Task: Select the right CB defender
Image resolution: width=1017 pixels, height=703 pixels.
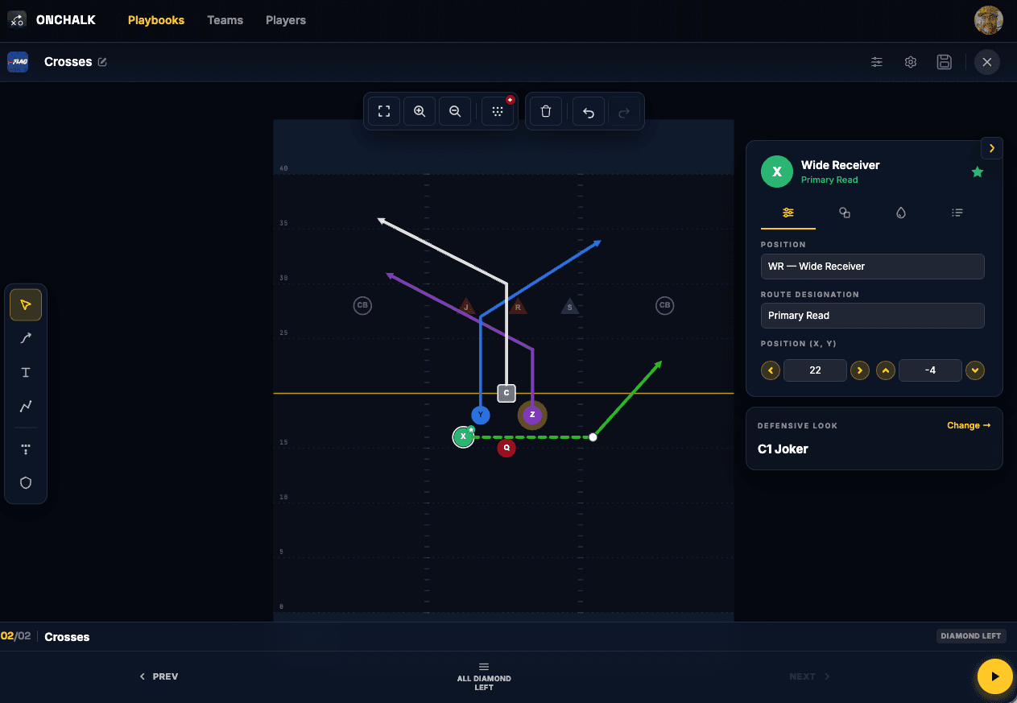Action: pyautogui.click(x=664, y=305)
